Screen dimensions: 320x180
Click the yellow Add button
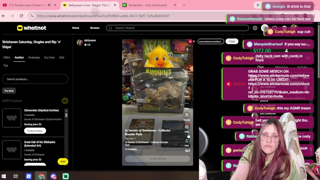[63, 161]
